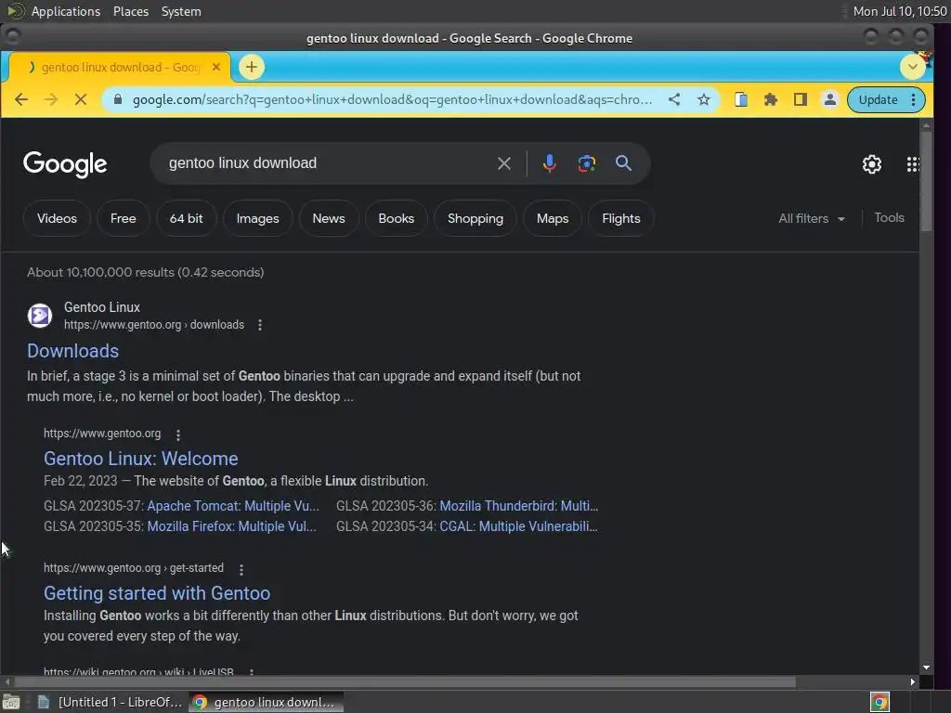
Task: Open Chrome's three-dot menu
Action: (x=914, y=99)
